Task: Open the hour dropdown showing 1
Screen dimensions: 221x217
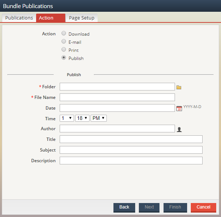Action: (67, 118)
